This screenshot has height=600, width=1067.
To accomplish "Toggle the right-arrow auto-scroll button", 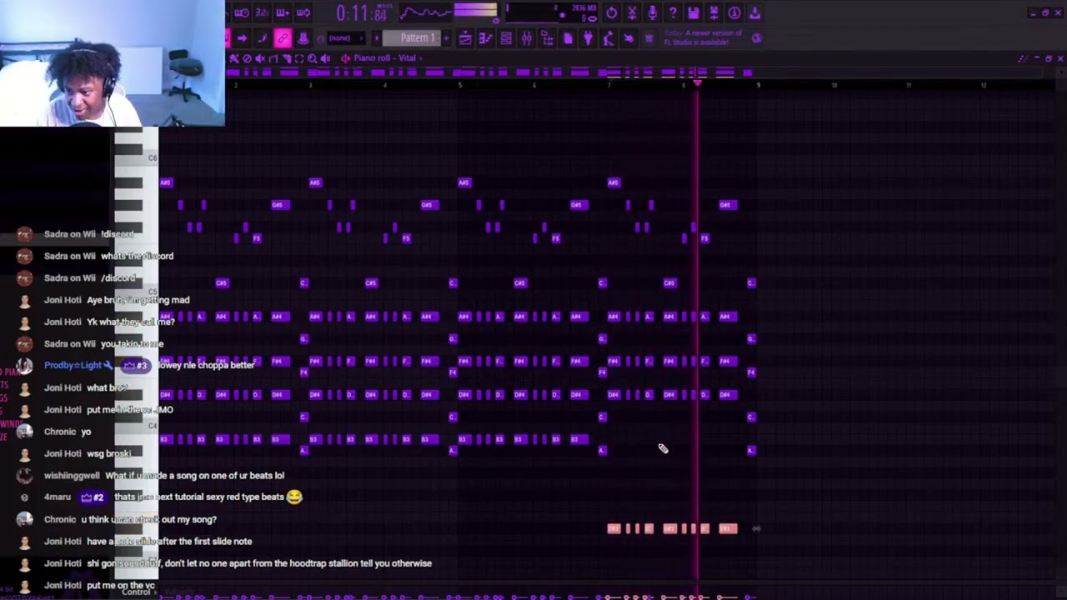I will point(242,38).
